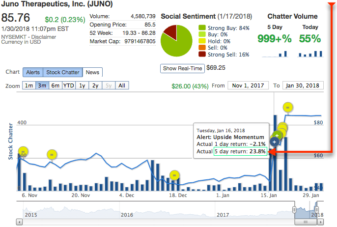The width and height of the screenshot is (337, 227).
Task: Click the Sell legend swatch
Action: 202,48
